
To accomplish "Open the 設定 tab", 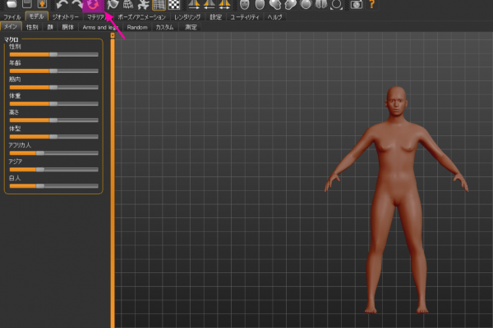I will click(215, 17).
